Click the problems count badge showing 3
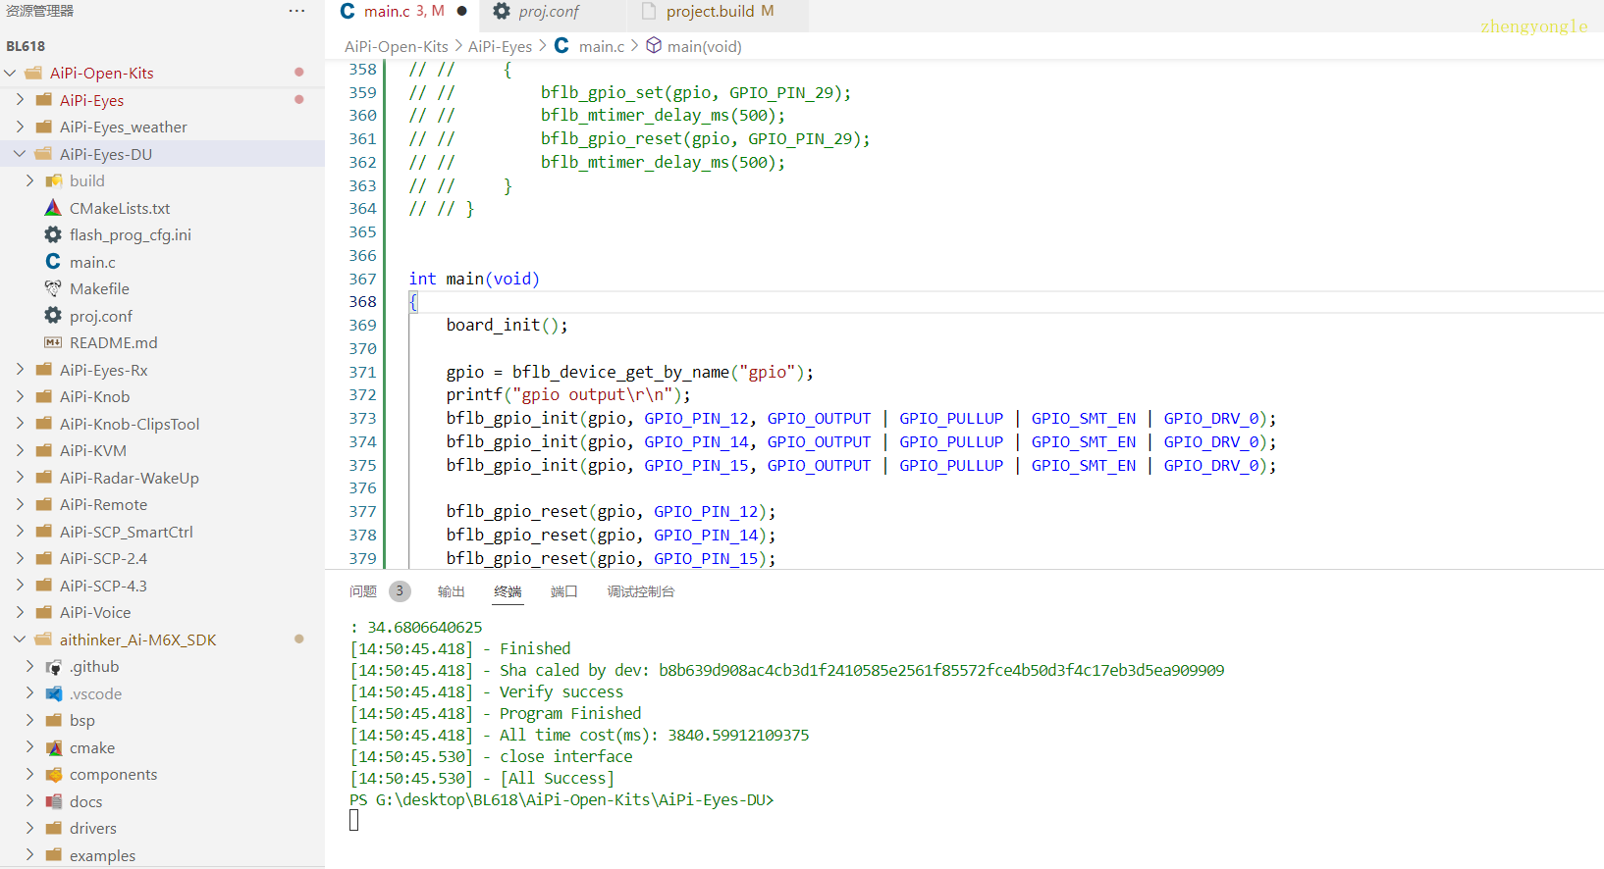Viewport: 1604px width, 869px height. tap(400, 591)
